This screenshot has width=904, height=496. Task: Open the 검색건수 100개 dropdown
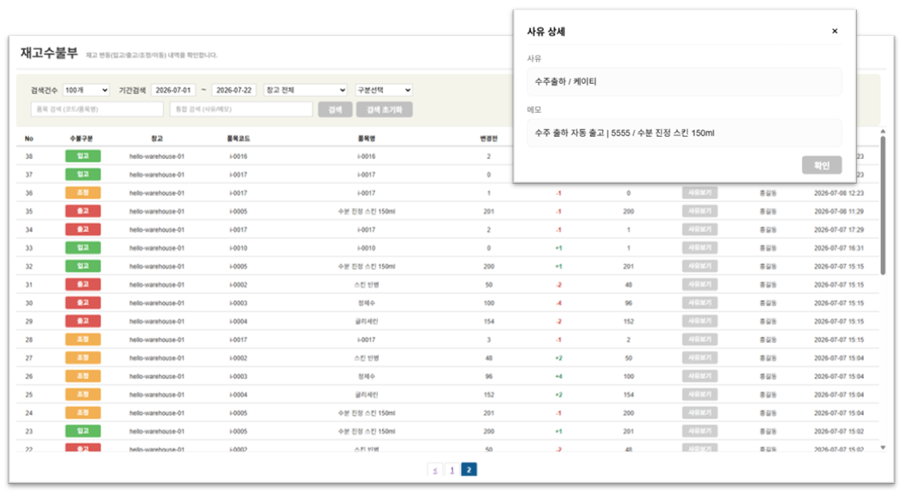pos(86,90)
